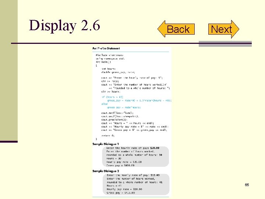Click the 'cout.setf(ios::showpoint);' line

pyautogui.click(x=120, y=116)
